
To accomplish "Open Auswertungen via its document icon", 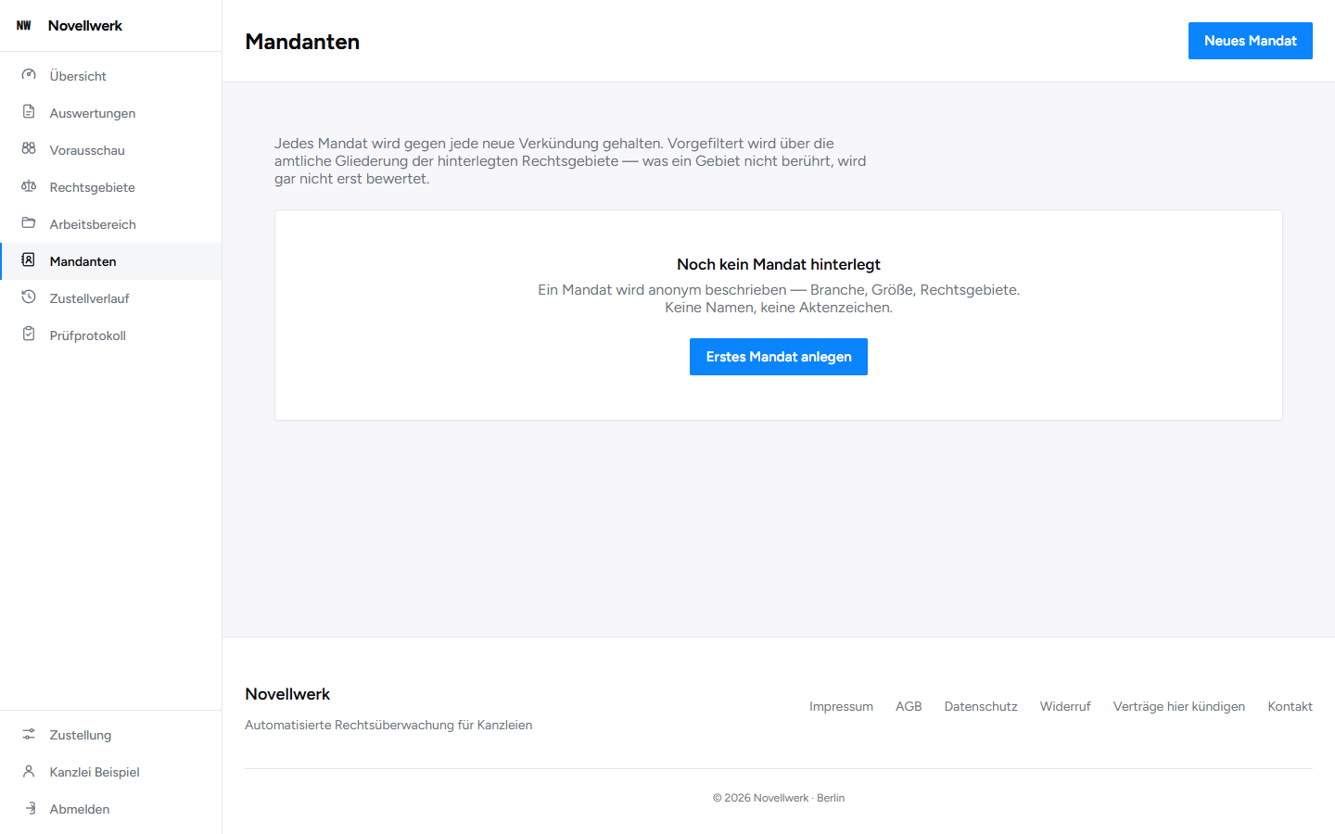I will pos(29,112).
